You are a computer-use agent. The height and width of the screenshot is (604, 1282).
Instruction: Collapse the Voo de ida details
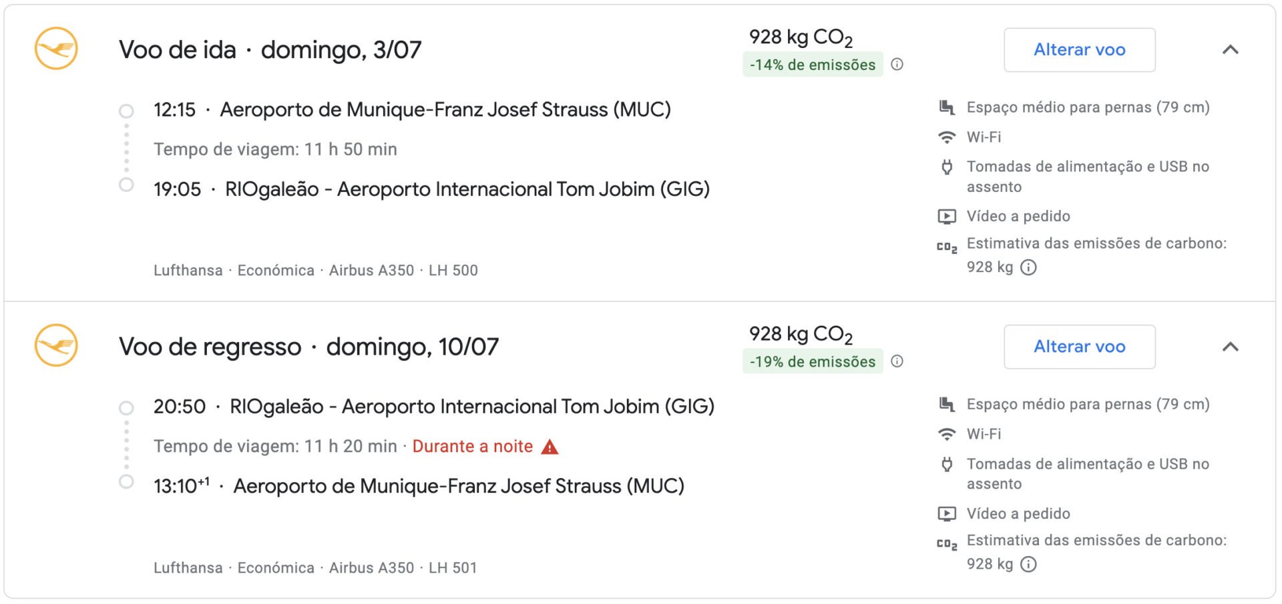point(1231,50)
